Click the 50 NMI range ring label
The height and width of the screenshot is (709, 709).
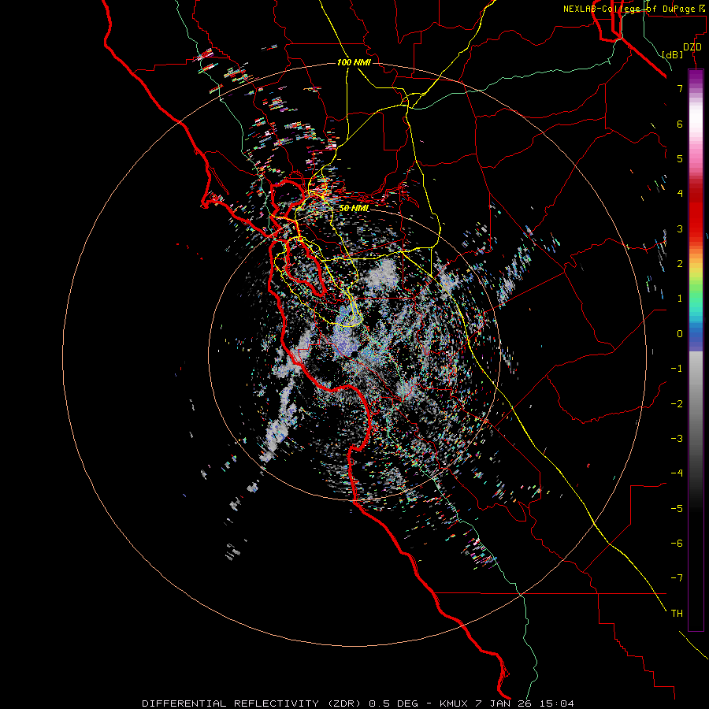point(354,208)
